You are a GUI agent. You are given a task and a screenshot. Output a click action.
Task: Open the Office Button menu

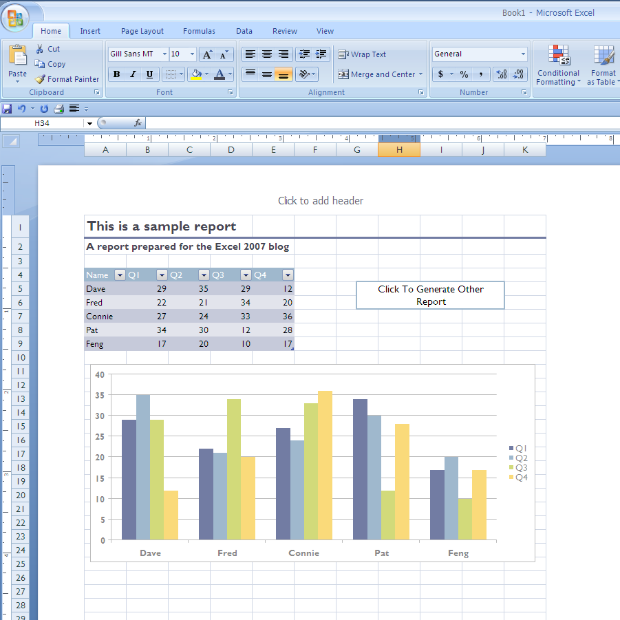click(14, 17)
